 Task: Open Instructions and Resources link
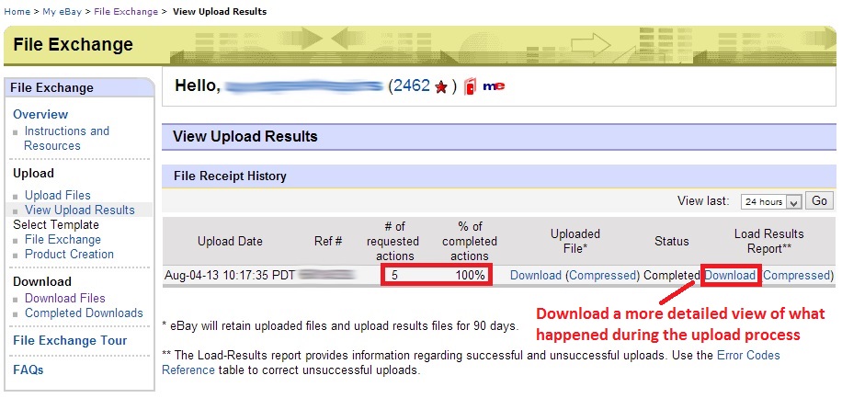click(x=66, y=138)
